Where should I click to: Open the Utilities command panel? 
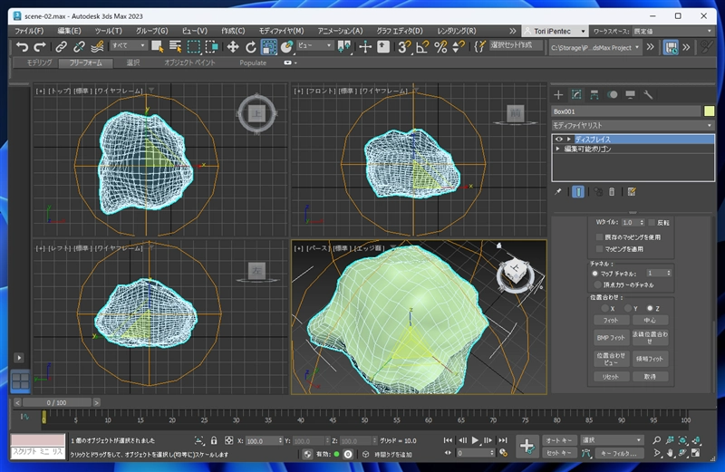click(x=648, y=95)
